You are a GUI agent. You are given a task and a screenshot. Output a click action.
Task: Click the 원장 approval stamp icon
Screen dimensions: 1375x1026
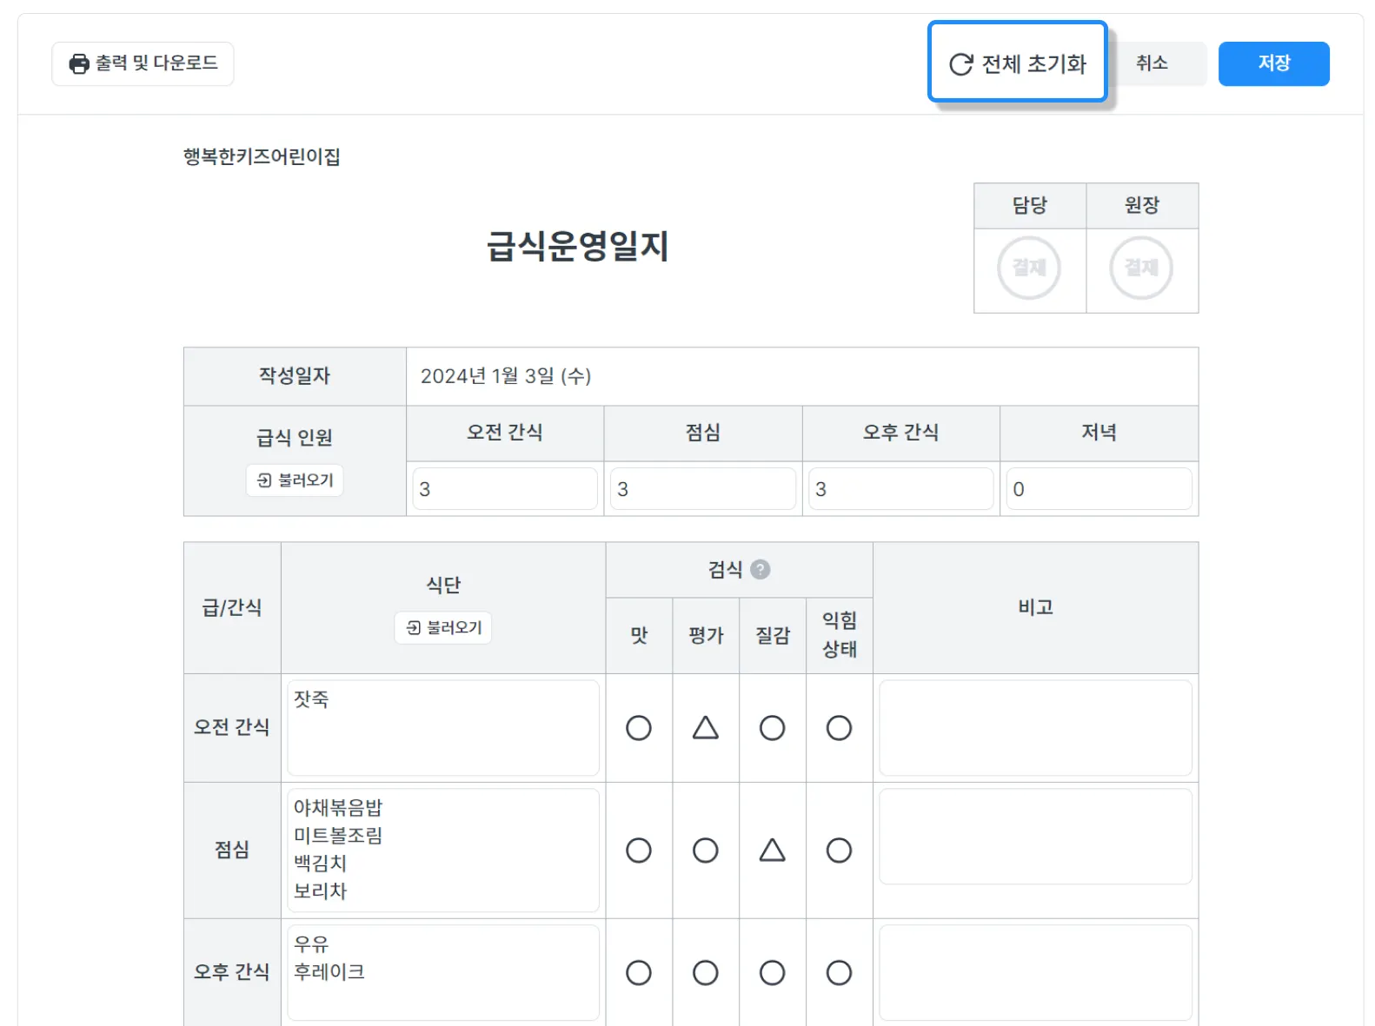coord(1141,268)
